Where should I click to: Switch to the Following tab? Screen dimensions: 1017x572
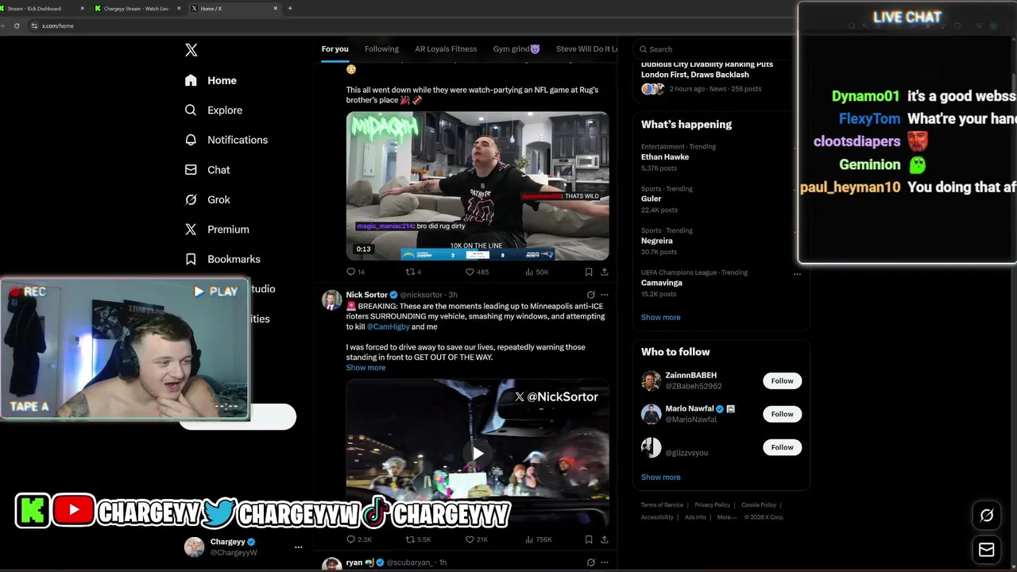point(381,49)
